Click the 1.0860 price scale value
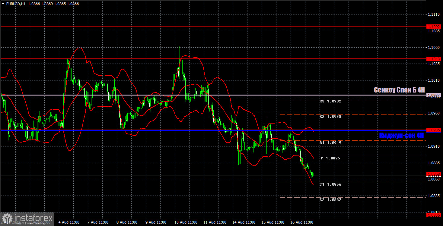Viewport: 443px width, 226px height. click(x=434, y=179)
